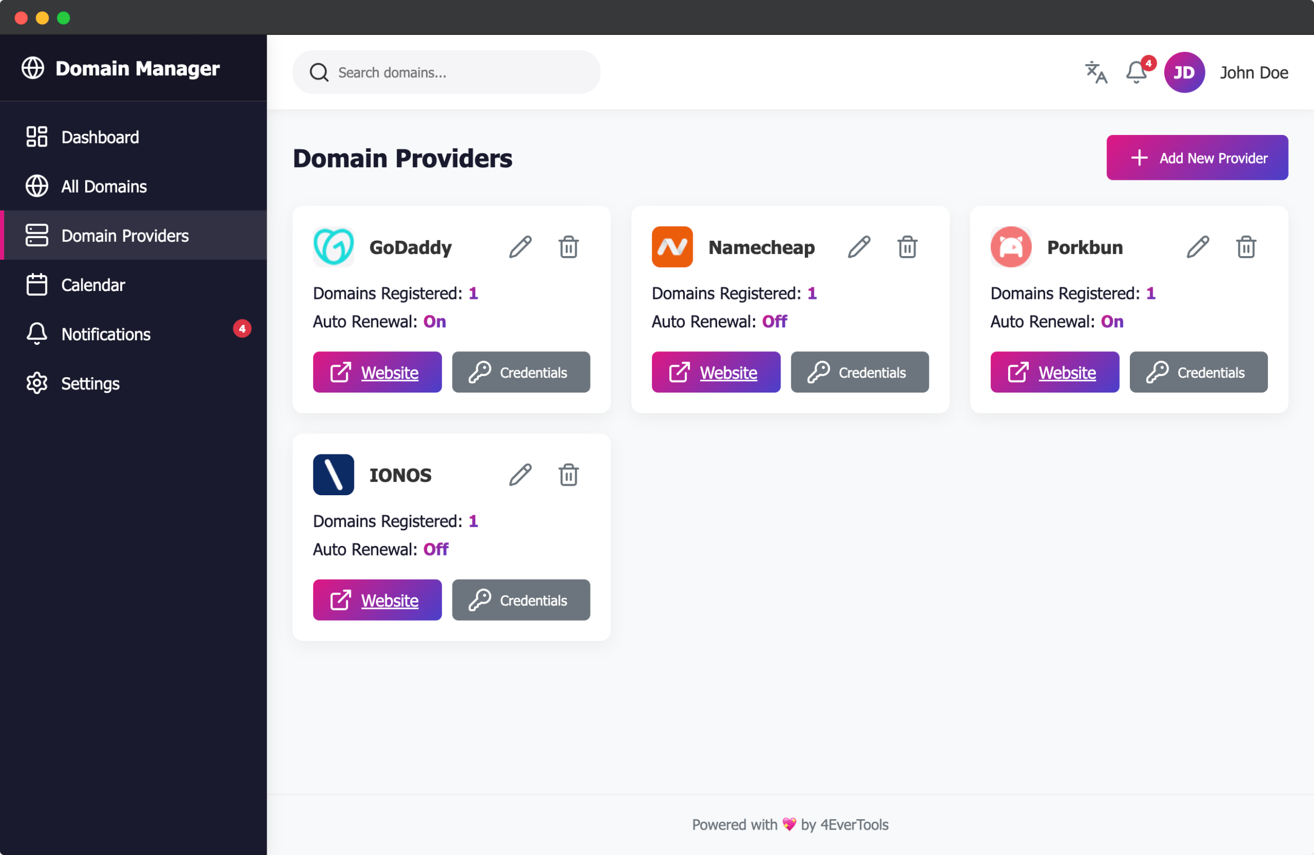Screen dimensions: 1314x855
Task: Edit the GoDaddy provider with the pencil icon
Action: (x=520, y=247)
